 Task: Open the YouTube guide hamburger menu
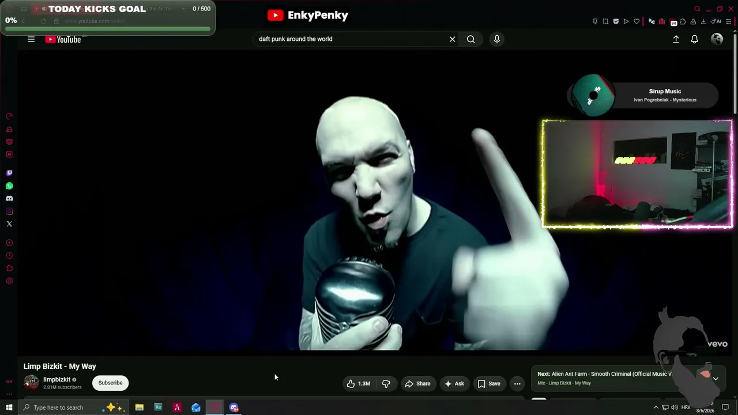click(x=31, y=39)
